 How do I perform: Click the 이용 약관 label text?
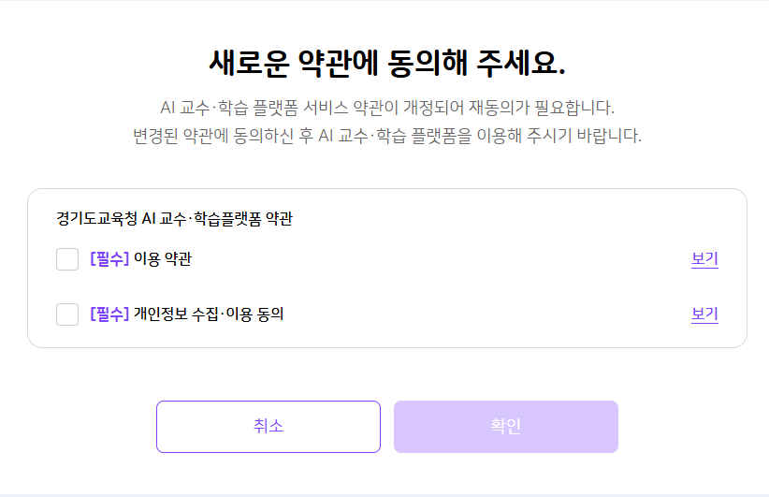pos(163,258)
